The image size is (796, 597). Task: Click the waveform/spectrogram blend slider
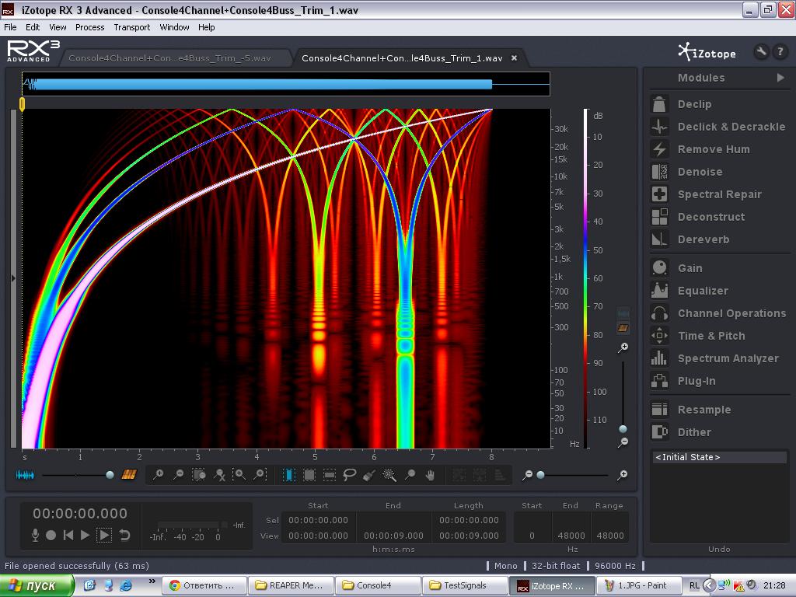click(110, 474)
